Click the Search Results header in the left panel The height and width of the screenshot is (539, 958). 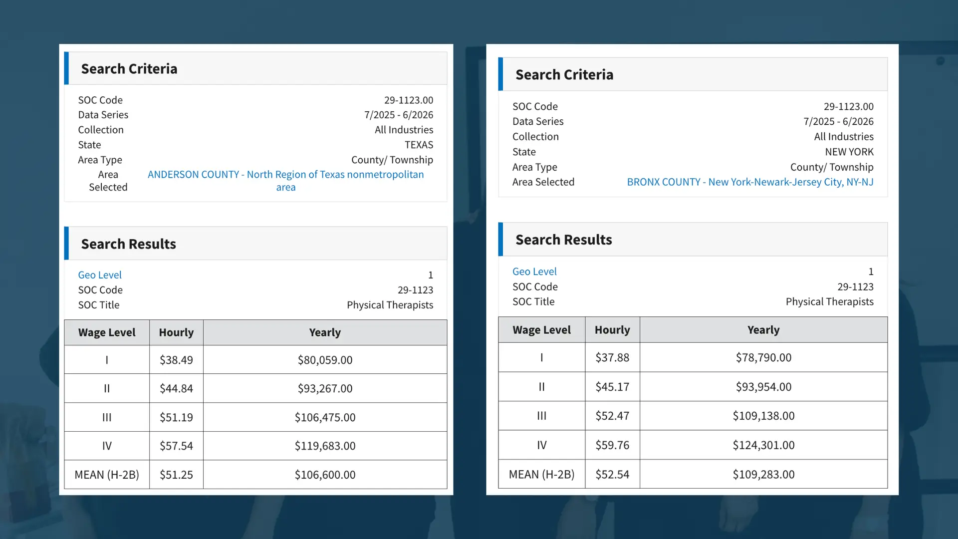point(128,244)
